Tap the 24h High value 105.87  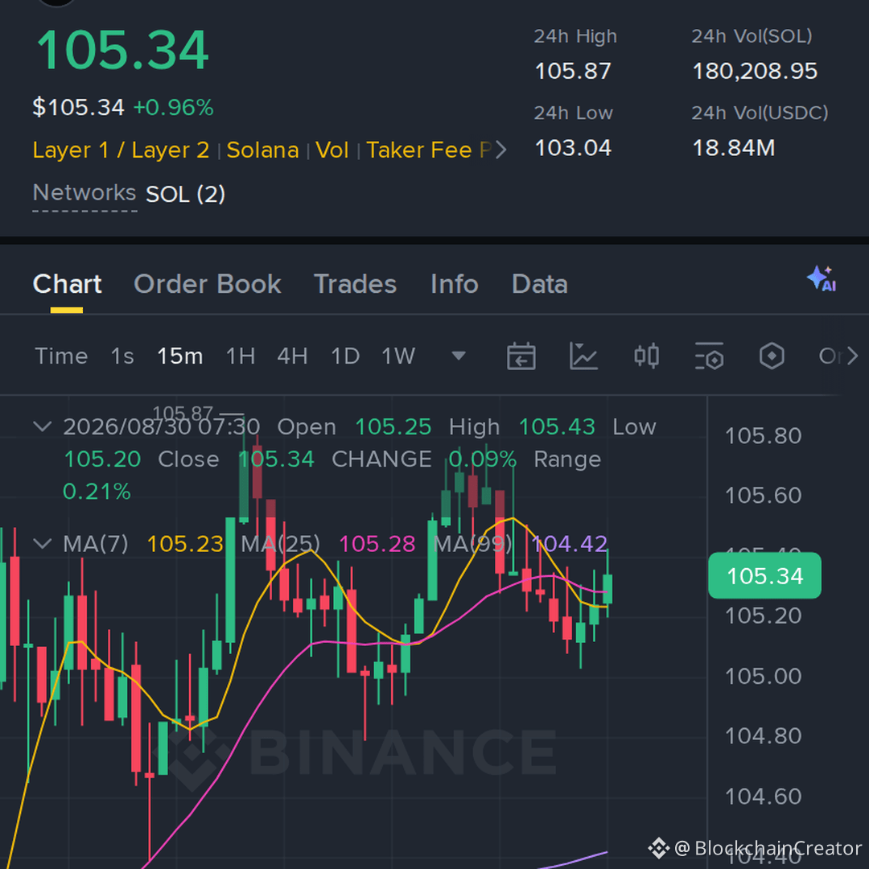click(x=573, y=71)
